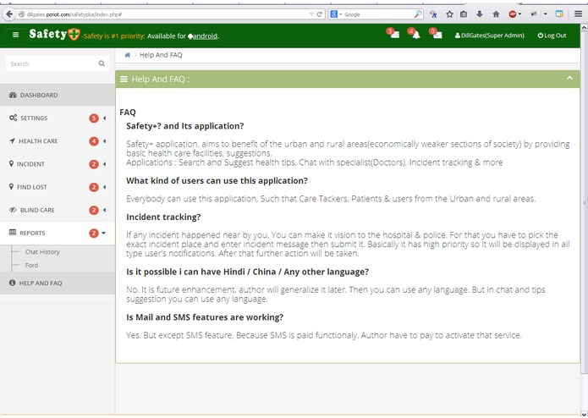Reload the page with the refresh button
Viewport: 588px width, 418px height.
(x=320, y=14)
